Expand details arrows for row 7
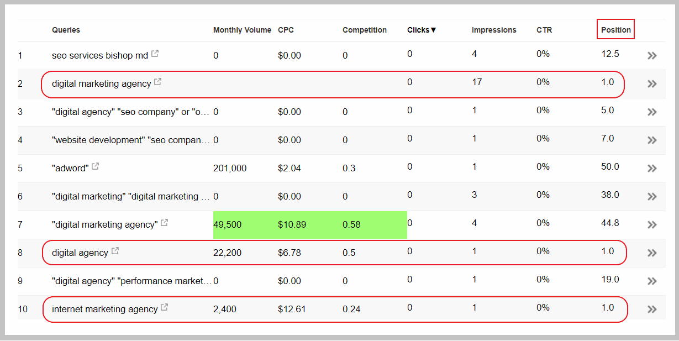 [x=652, y=224]
